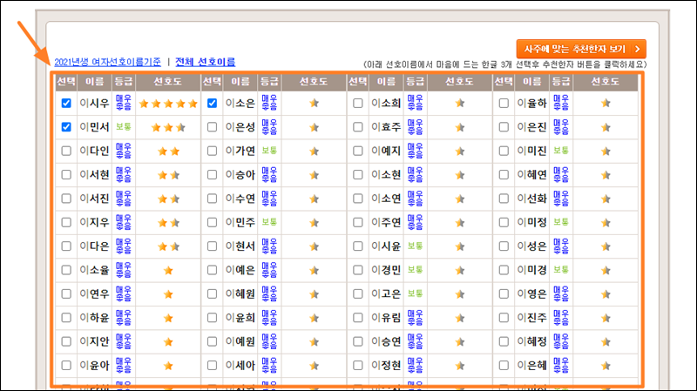Click the name 이미정
This screenshot has width=697, height=391.
point(531,222)
